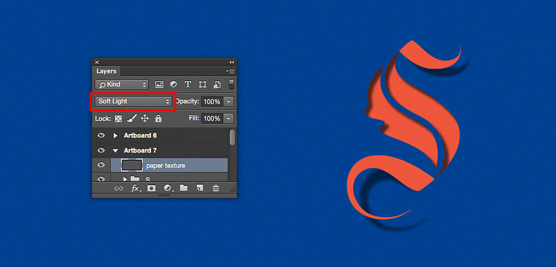556x267 pixels.
Task: Click the trash icon to delete layer
Action: point(215,188)
